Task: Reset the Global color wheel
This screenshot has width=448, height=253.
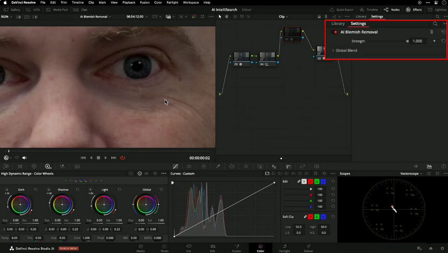Action: (161, 190)
